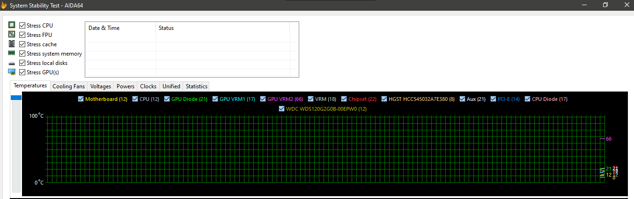Click the Date & Time column header

point(121,28)
